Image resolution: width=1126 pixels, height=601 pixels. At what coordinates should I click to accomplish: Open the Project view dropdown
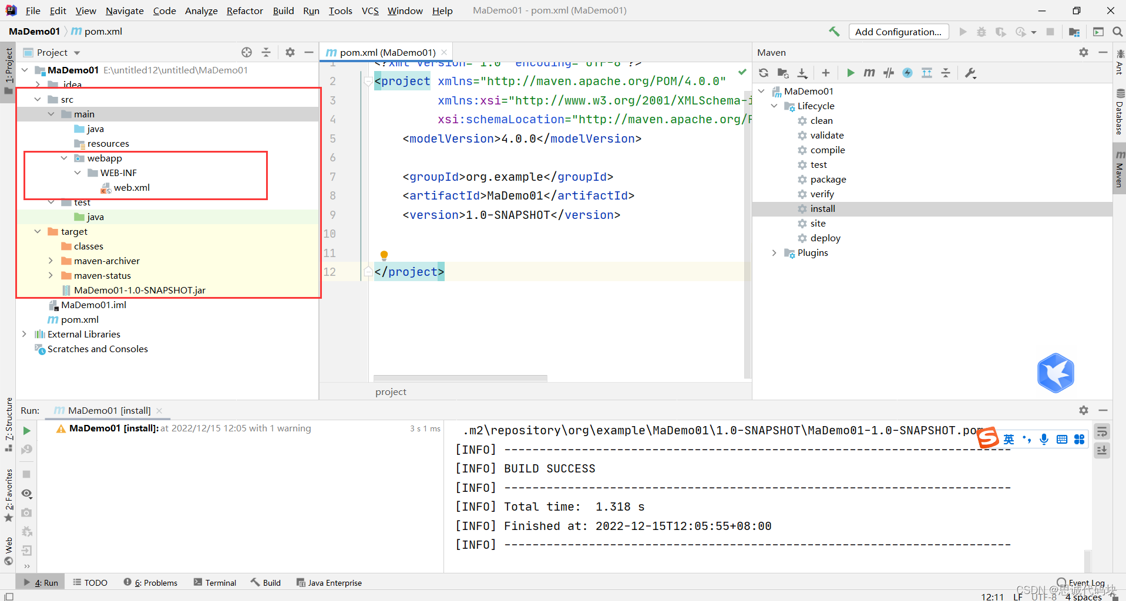pyautogui.click(x=77, y=53)
